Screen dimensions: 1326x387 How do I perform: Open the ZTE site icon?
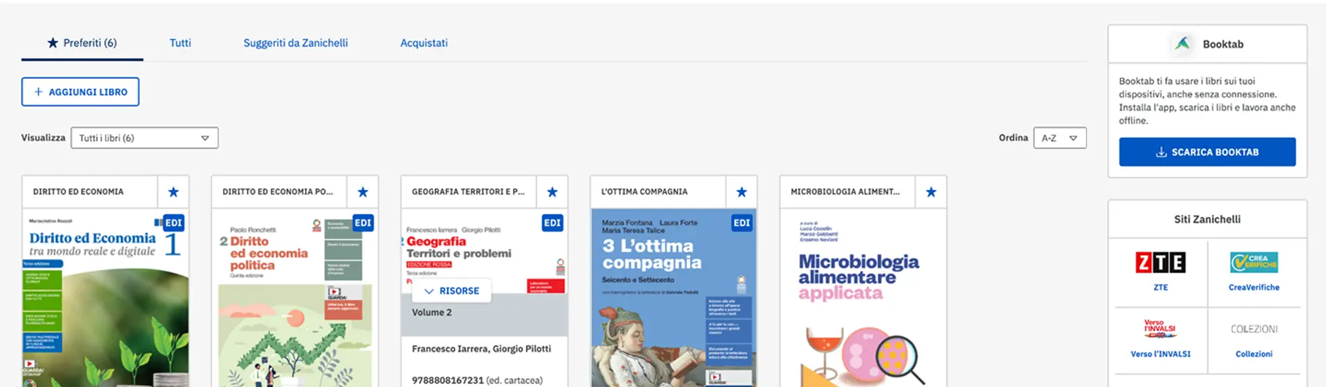(1160, 262)
